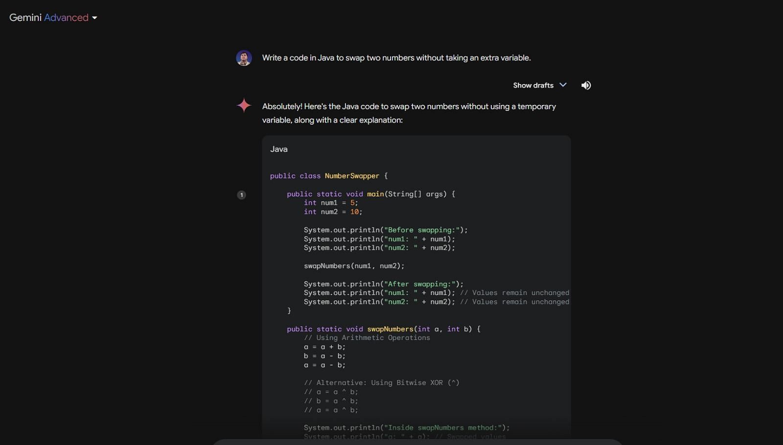Click the response intro 'Absolutely! Here's the Java code'
Viewport: 783px width, 445px height.
(409, 113)
